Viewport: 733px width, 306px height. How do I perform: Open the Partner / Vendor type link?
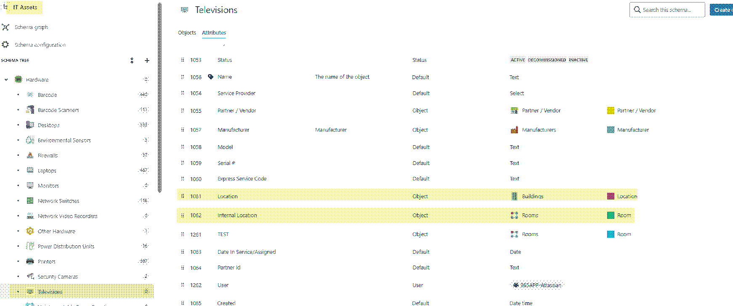tap(541, 110)
